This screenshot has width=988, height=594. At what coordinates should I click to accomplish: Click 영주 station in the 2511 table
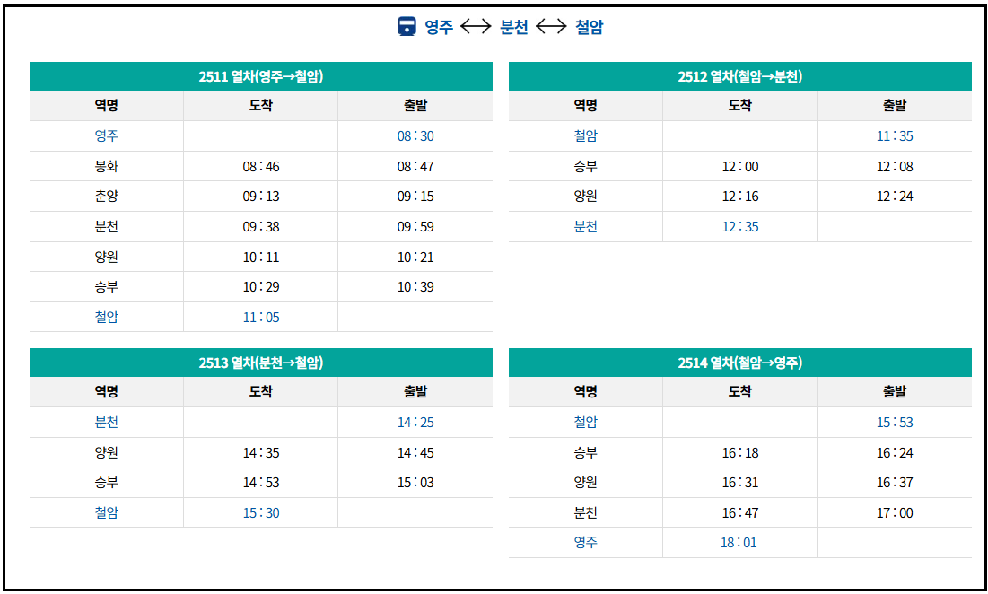(107, 136)
